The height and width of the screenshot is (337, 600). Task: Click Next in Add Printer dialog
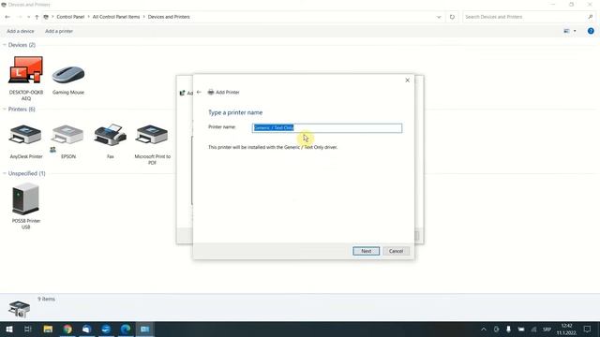click(367, 251)
